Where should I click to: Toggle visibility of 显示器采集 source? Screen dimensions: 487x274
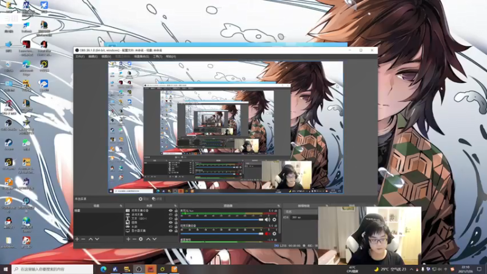pyautogui.click(x=170, y=231)
